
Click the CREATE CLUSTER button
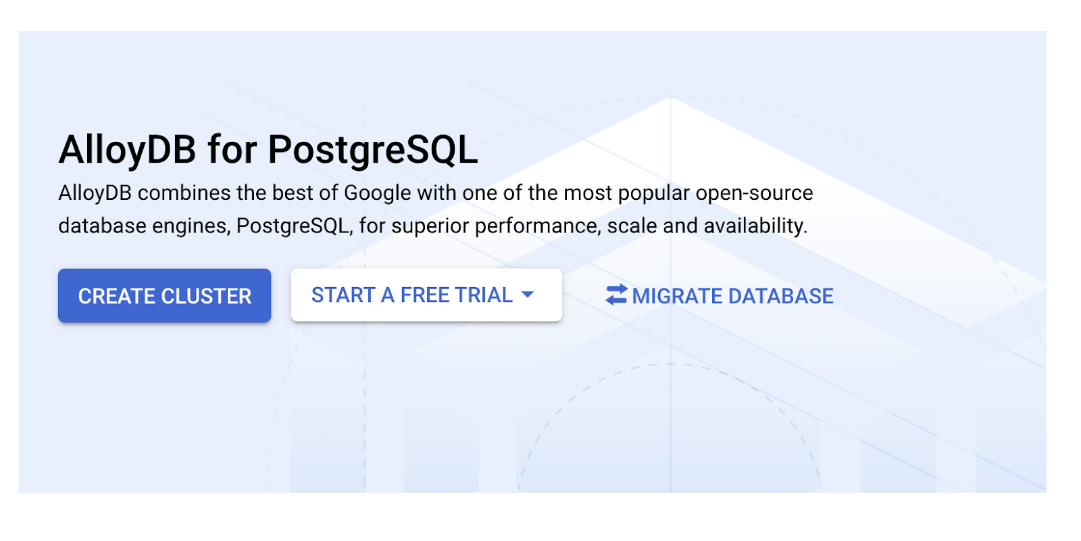pyautogui.click(x=164, y=296)
